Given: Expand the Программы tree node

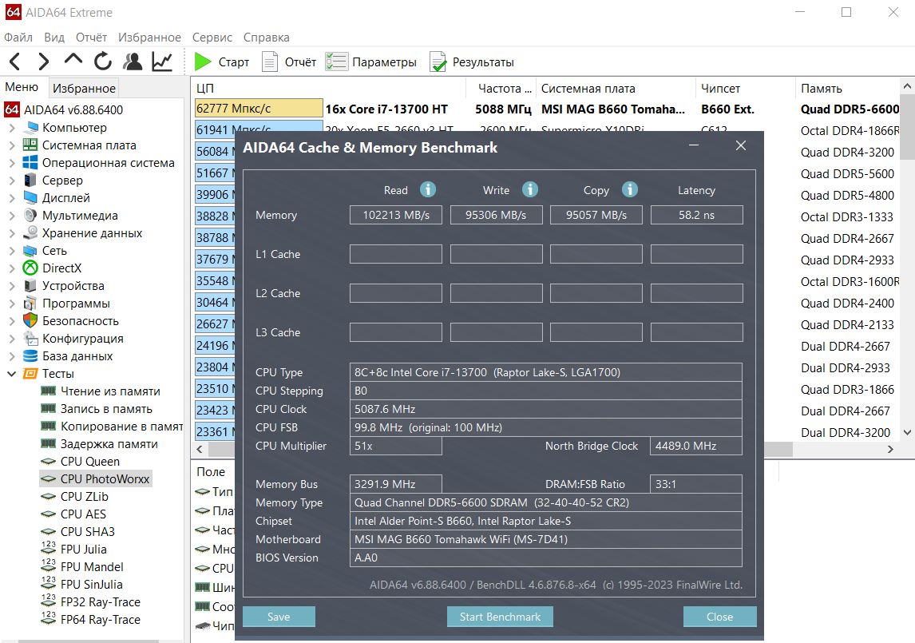Looking at the screenshot, I should click(x=12, y=303).
